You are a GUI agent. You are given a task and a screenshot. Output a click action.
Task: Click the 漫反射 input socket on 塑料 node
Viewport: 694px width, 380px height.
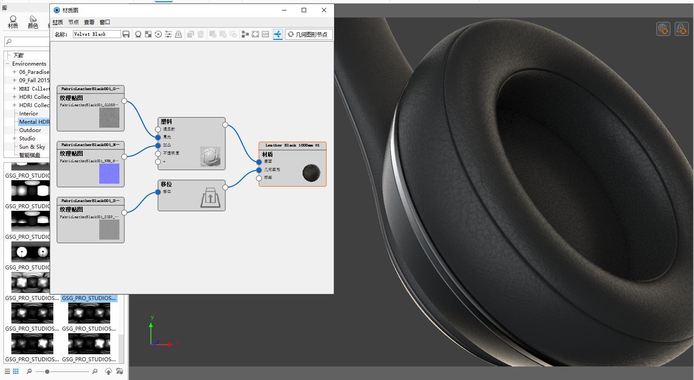pyautogui.click(x=158, y=129)
